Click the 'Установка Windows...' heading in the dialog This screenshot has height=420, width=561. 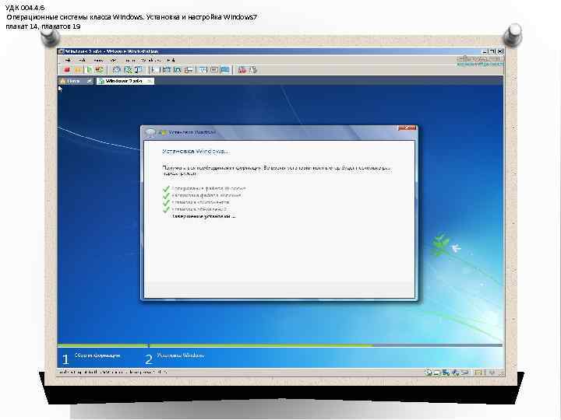pos(196,152)
